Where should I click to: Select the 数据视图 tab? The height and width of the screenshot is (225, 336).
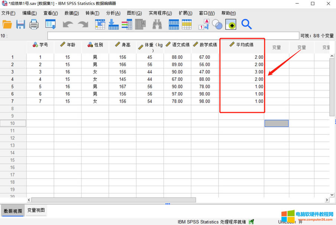tap(13, 211)
